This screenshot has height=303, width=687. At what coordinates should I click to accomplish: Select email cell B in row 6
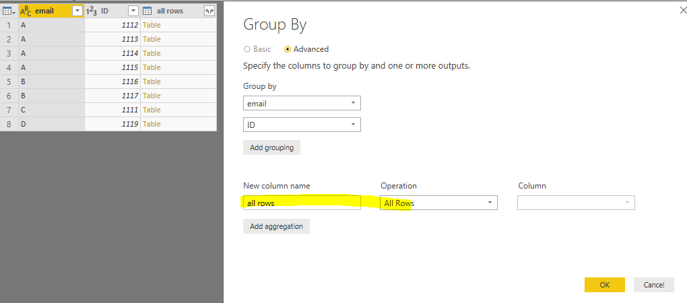click(51, 96)
